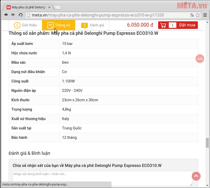Click the translate page icon in address bar

(192, 15)
